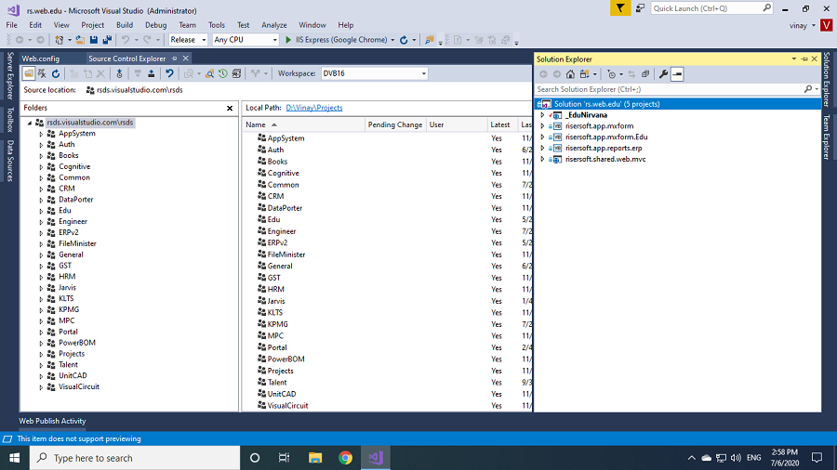Click Open File icon in main toolbar
The width and height of the screenshot is (837, 470).
[x=80, y=40]
